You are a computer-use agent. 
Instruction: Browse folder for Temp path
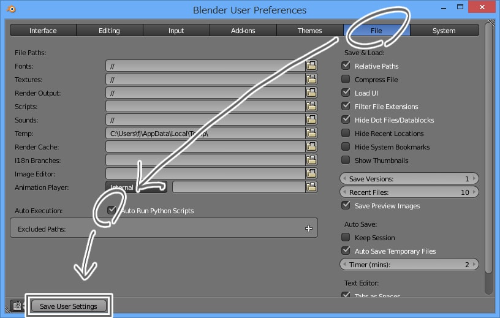point(311,134)
